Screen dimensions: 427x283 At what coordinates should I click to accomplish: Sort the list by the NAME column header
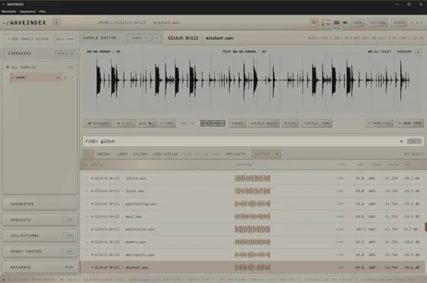98,165
